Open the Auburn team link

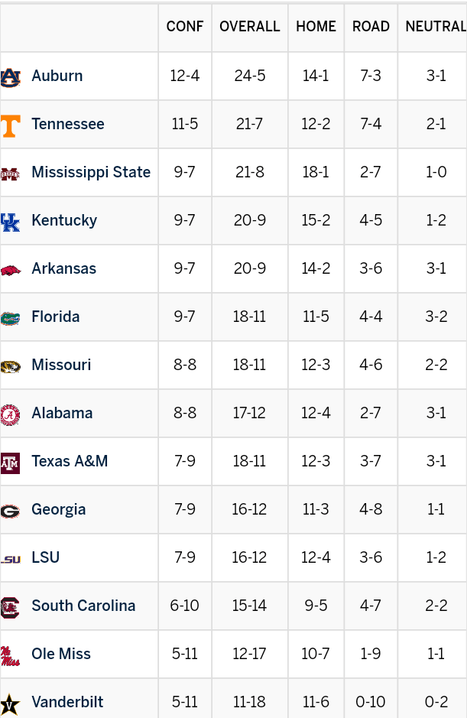point(57,76)
